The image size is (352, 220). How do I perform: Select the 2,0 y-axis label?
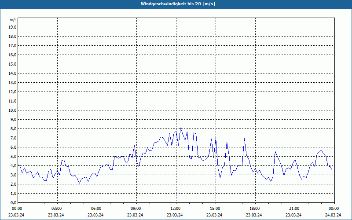pos(14,184)
